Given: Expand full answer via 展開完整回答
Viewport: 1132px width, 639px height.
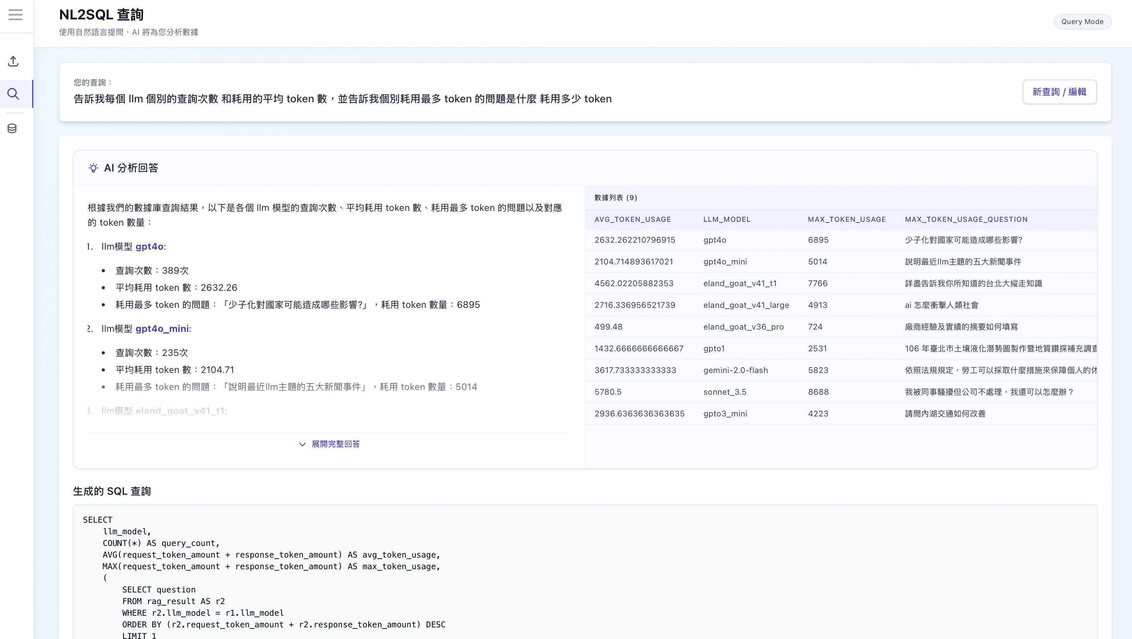Looking at the screenshot, I should [x=335, y=444].
